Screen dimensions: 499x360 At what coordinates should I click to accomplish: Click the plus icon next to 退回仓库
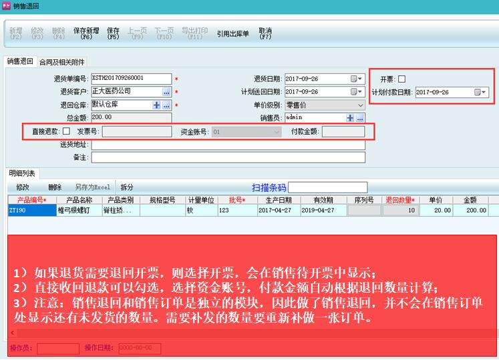coord(157,105)
